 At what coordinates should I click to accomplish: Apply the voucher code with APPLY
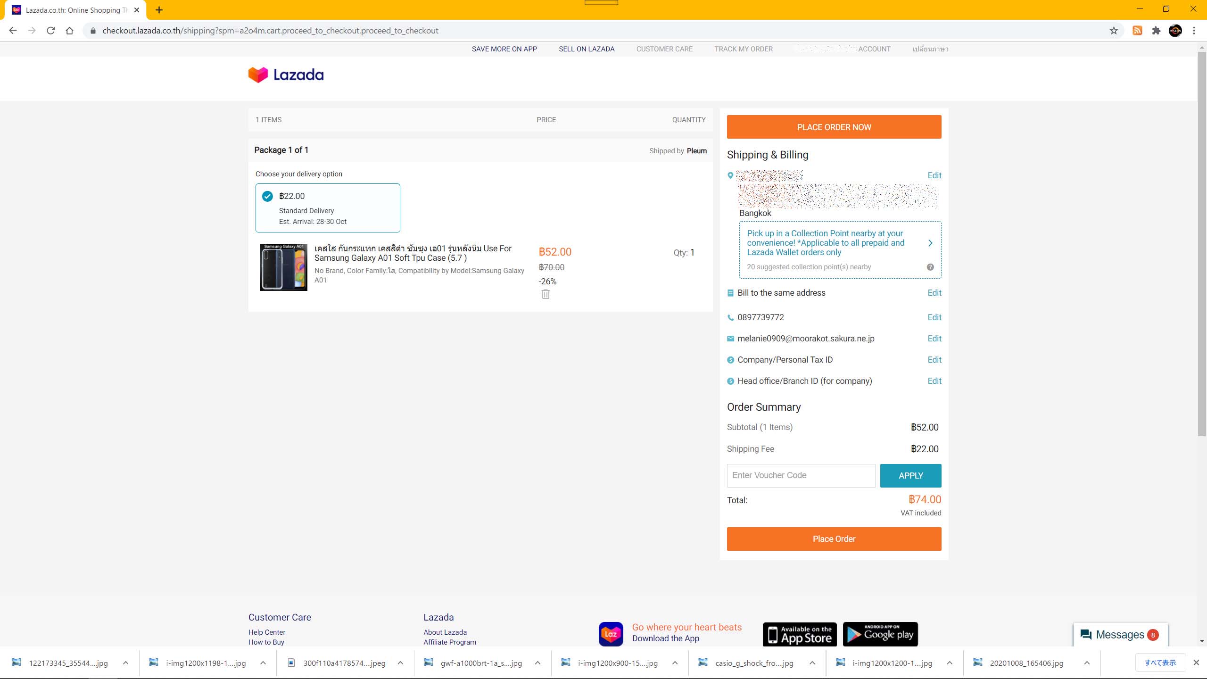[911, 476]
